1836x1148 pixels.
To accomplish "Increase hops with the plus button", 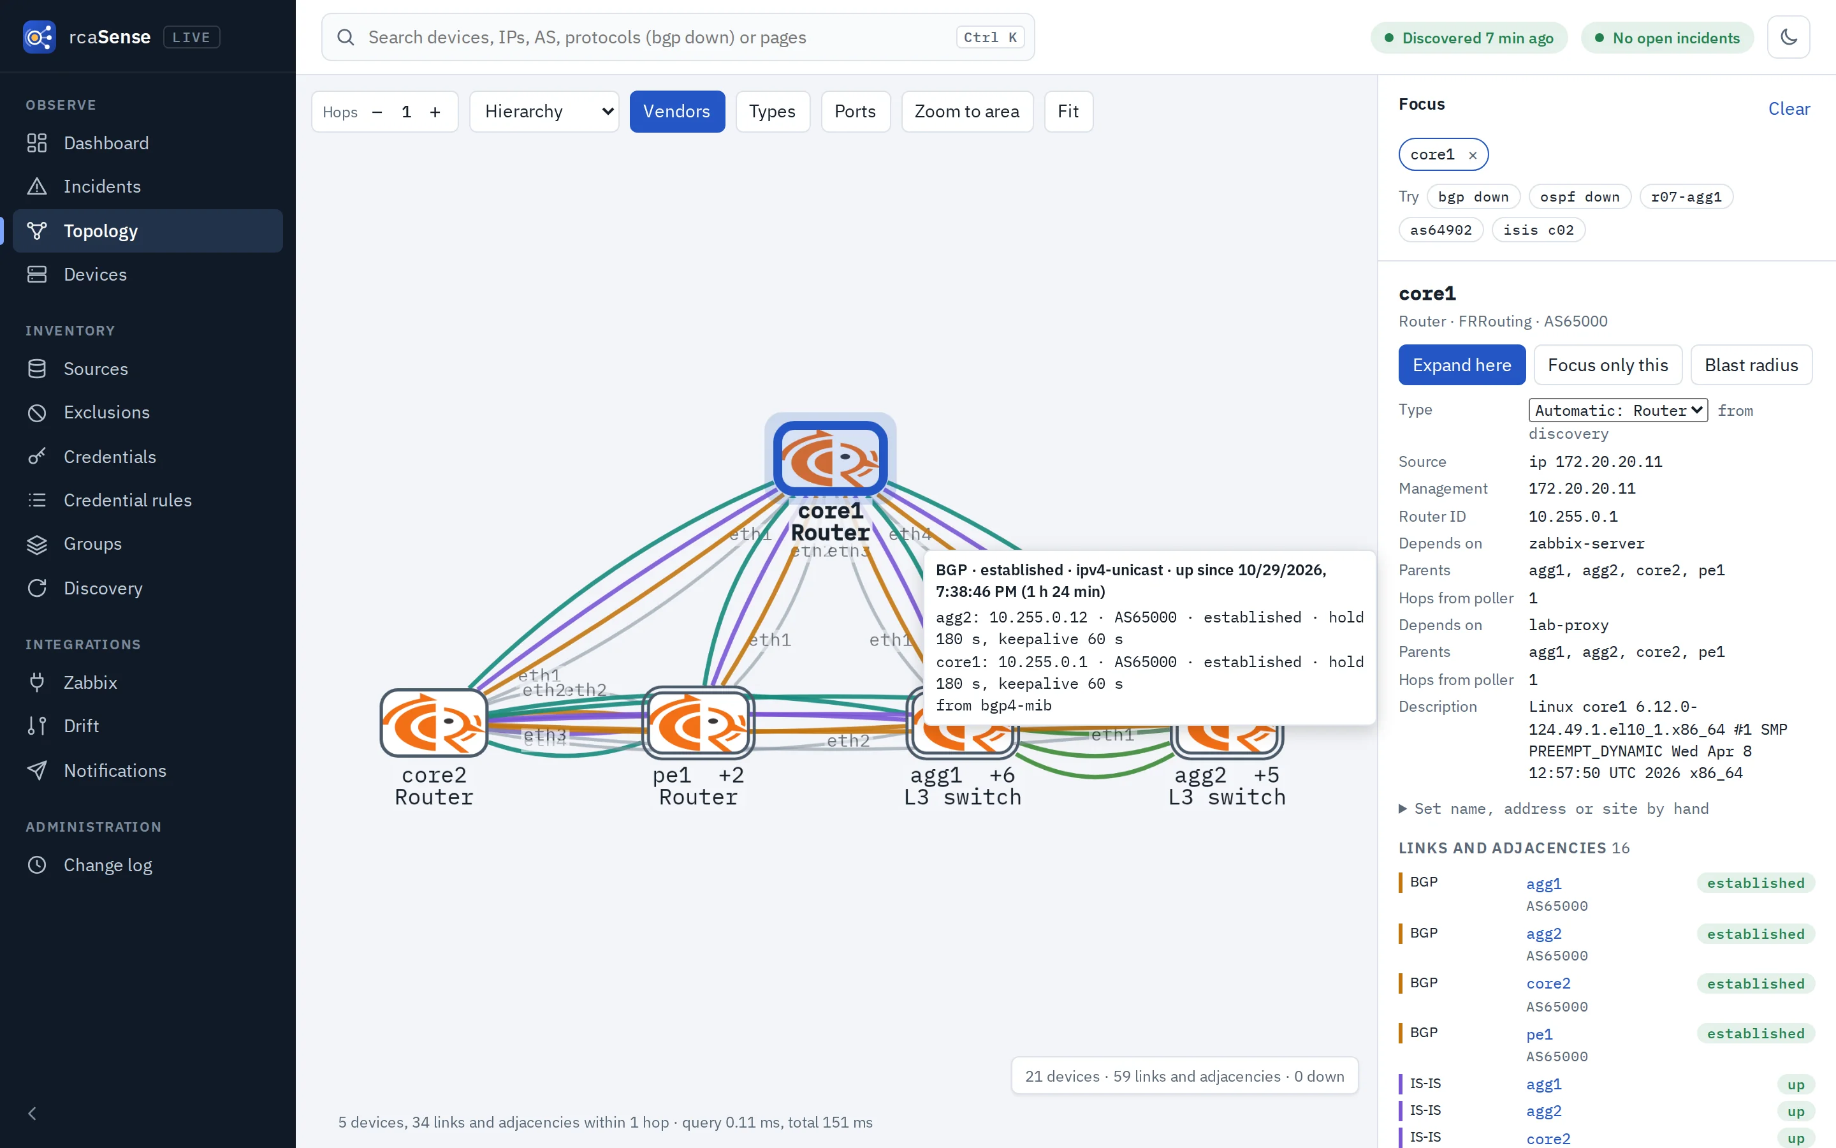I will [435, 112].
